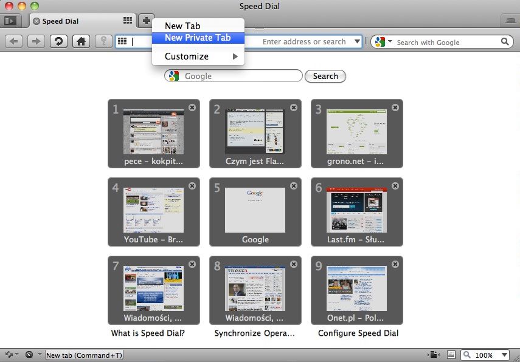Click the Opera Link sync status icon

9,355
